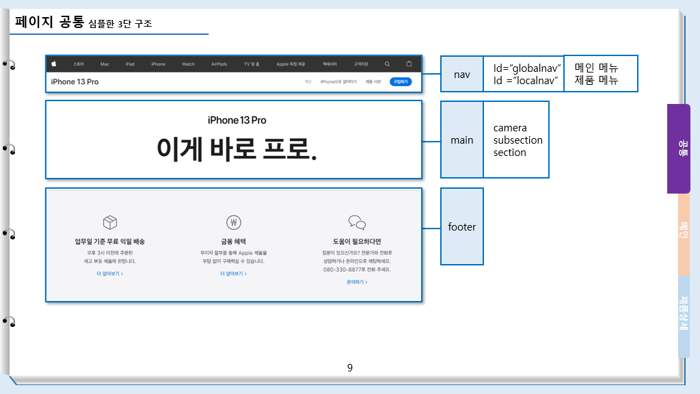Viewport: 700px width, 394px height.
Task: Click the won currency circle icon
Action: coord(234,222)
